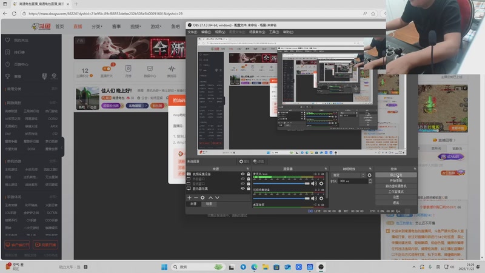Move selected source up
This screenshot has width=485, height=273.
pyautogui.click(x=210, y=198)
